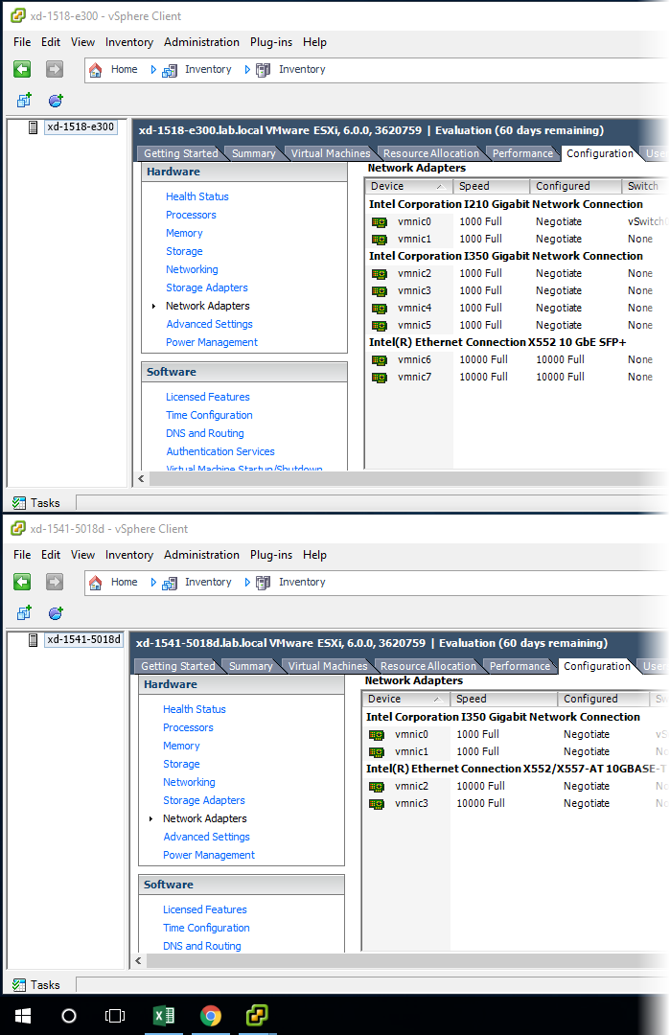
Task: Select vmnic1 row in 5018d adapter list
Action: 515,752
